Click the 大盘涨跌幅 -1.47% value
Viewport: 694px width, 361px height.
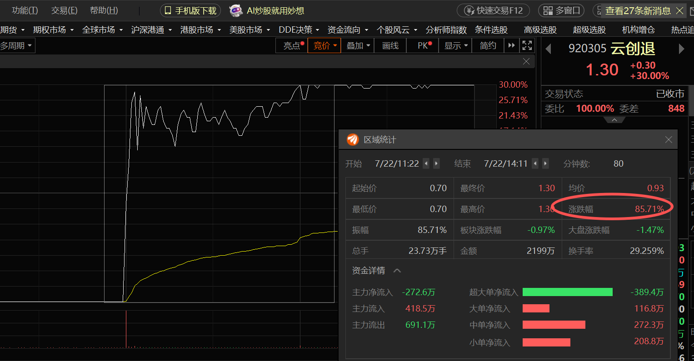pos(650,230)
